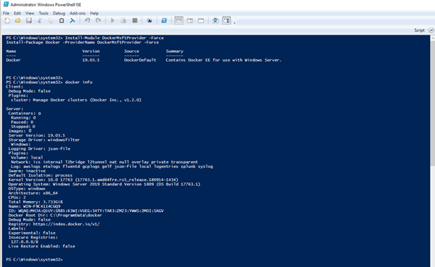Redo the action with redo arrow

coord(98,20)
